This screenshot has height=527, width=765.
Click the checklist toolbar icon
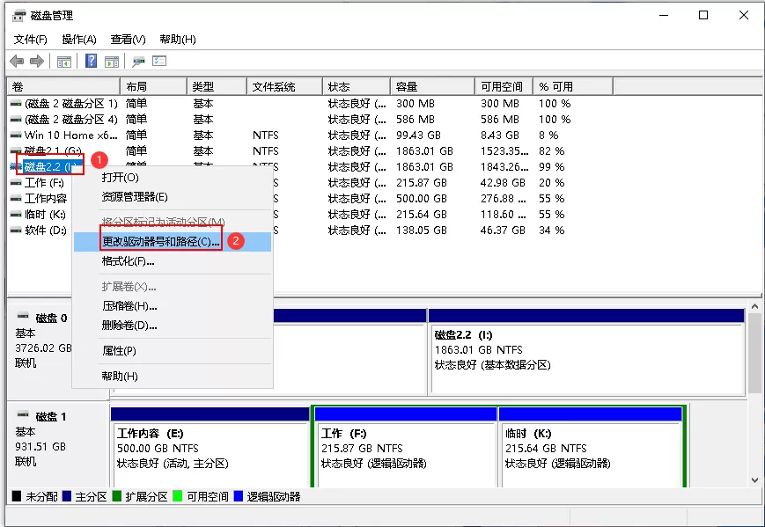click(157, 60)
